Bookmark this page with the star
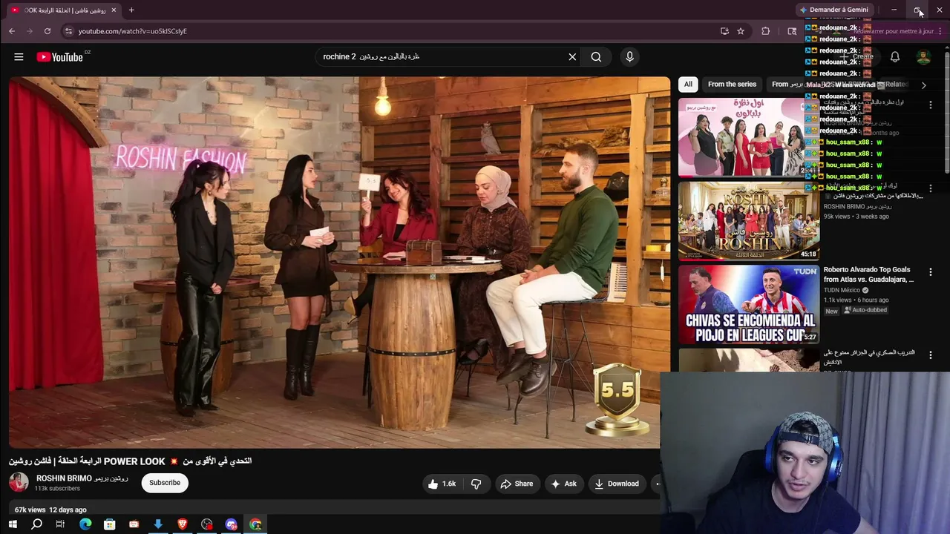Image resolution: width=950 pixels, height=534 pixels. pyautogui.click(x=741, y=31)
